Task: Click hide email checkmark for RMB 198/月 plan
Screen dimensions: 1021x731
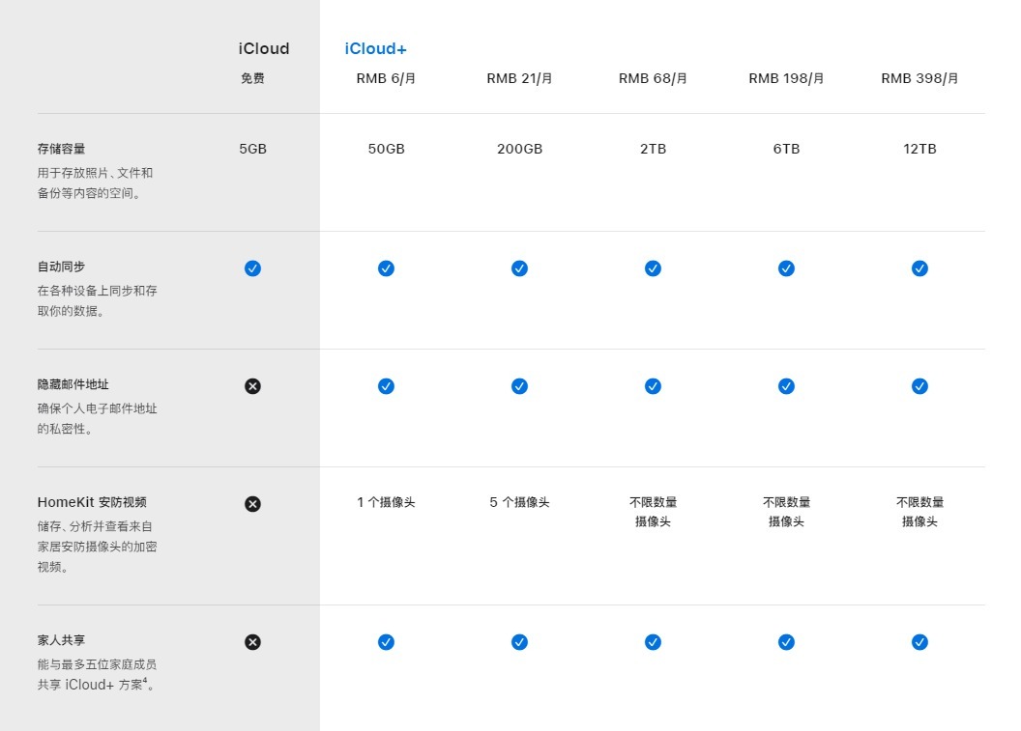Action: coord(786,386)
